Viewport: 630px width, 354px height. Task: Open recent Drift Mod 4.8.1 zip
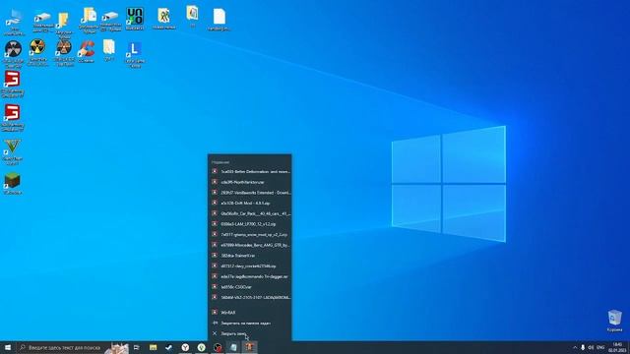tap(250, 204)
